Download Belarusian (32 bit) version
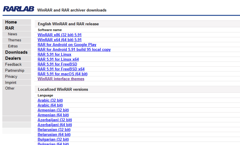240x145 pixels. (54, 130)
